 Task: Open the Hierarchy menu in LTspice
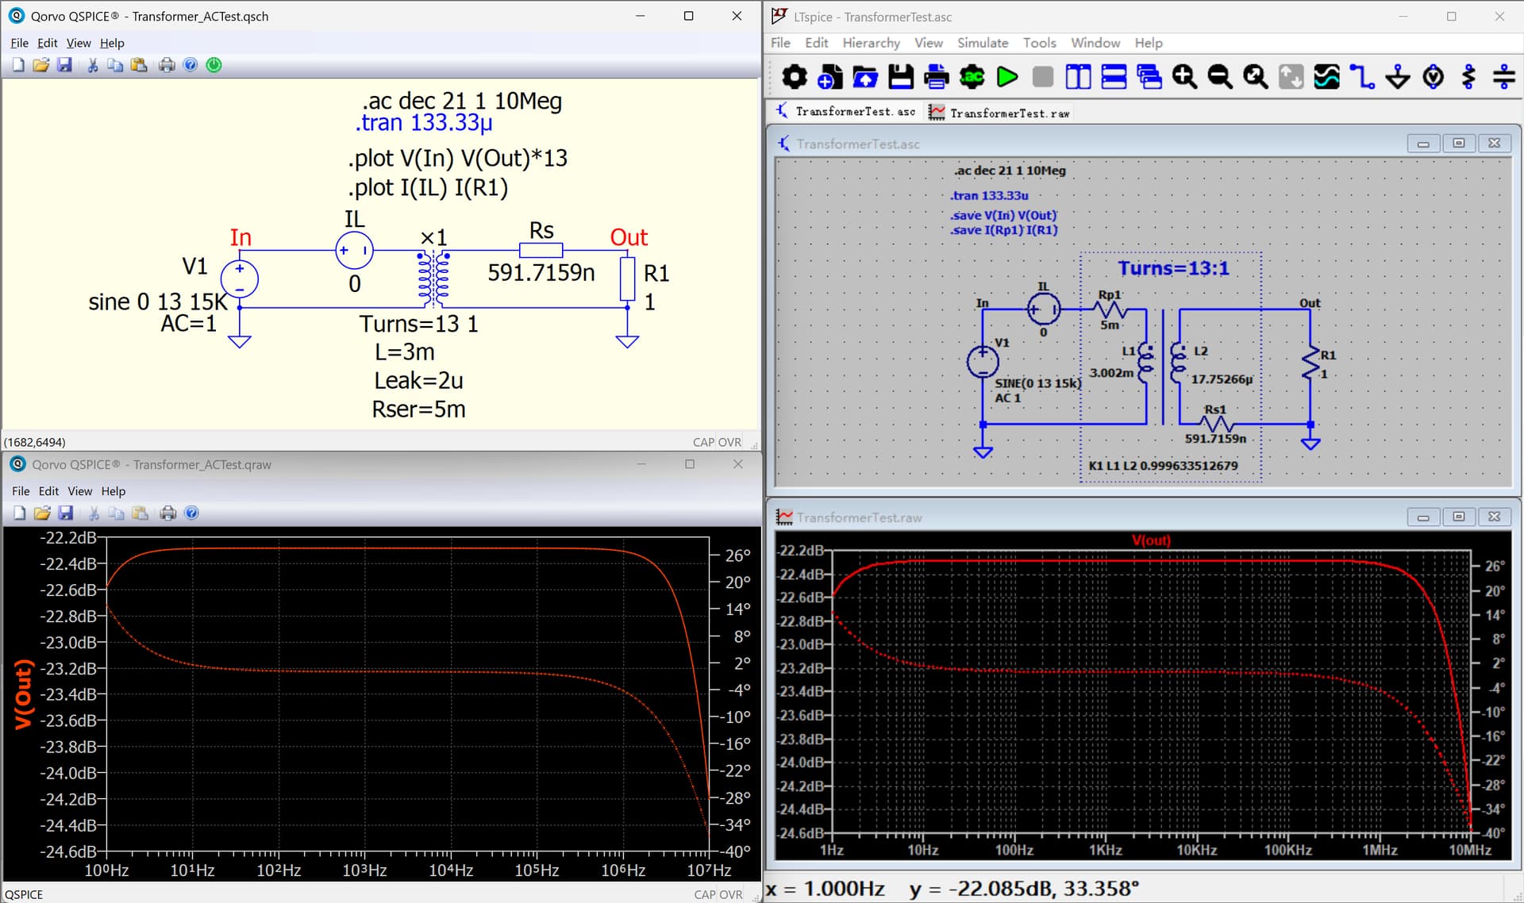(x=871, y=43)
